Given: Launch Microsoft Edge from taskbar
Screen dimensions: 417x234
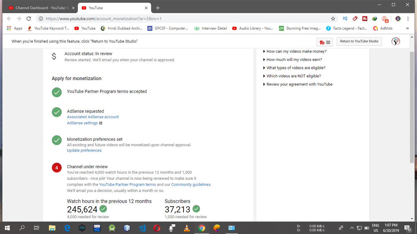Looking at the screenshot, I should tap(67, 228).
